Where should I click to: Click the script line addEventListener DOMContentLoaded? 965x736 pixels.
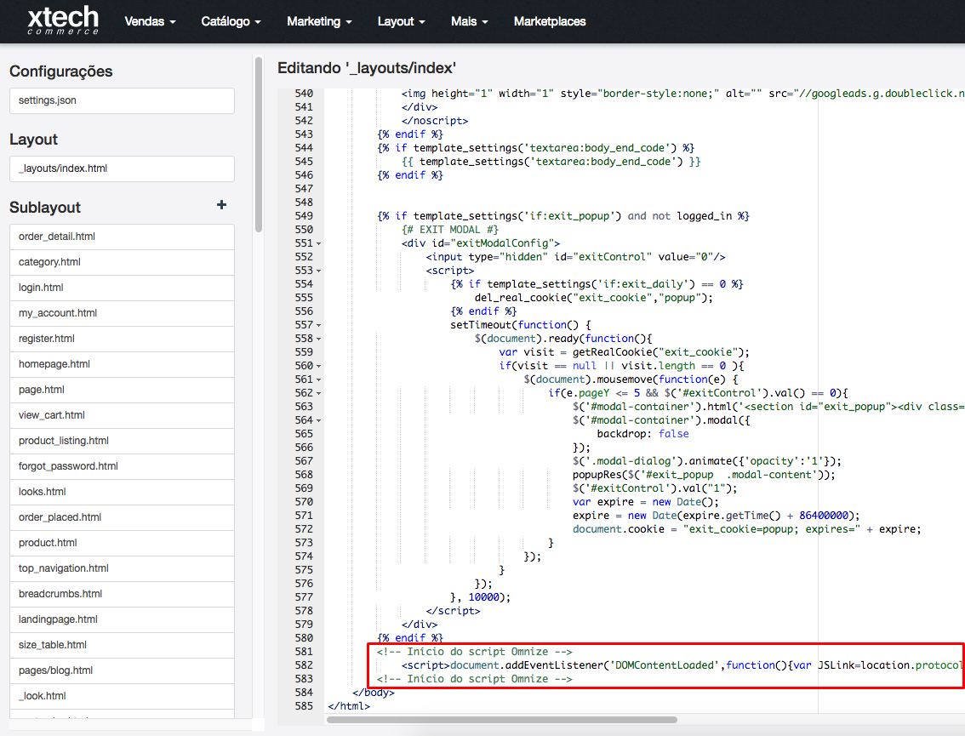click(682, 665)
